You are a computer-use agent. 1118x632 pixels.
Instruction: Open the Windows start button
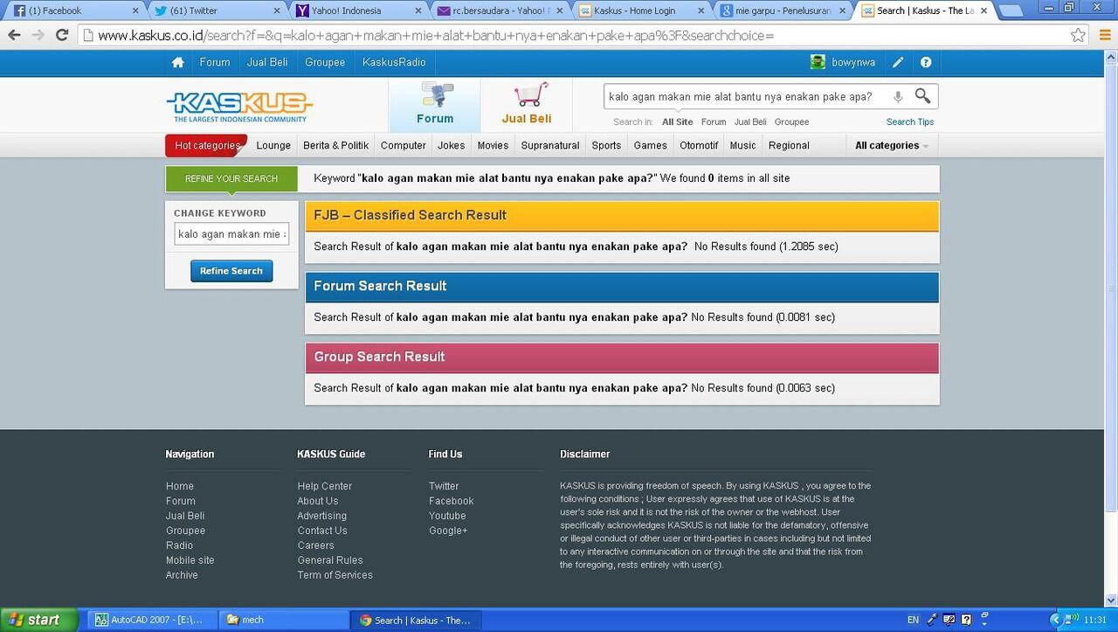click(x=40, y=620)
